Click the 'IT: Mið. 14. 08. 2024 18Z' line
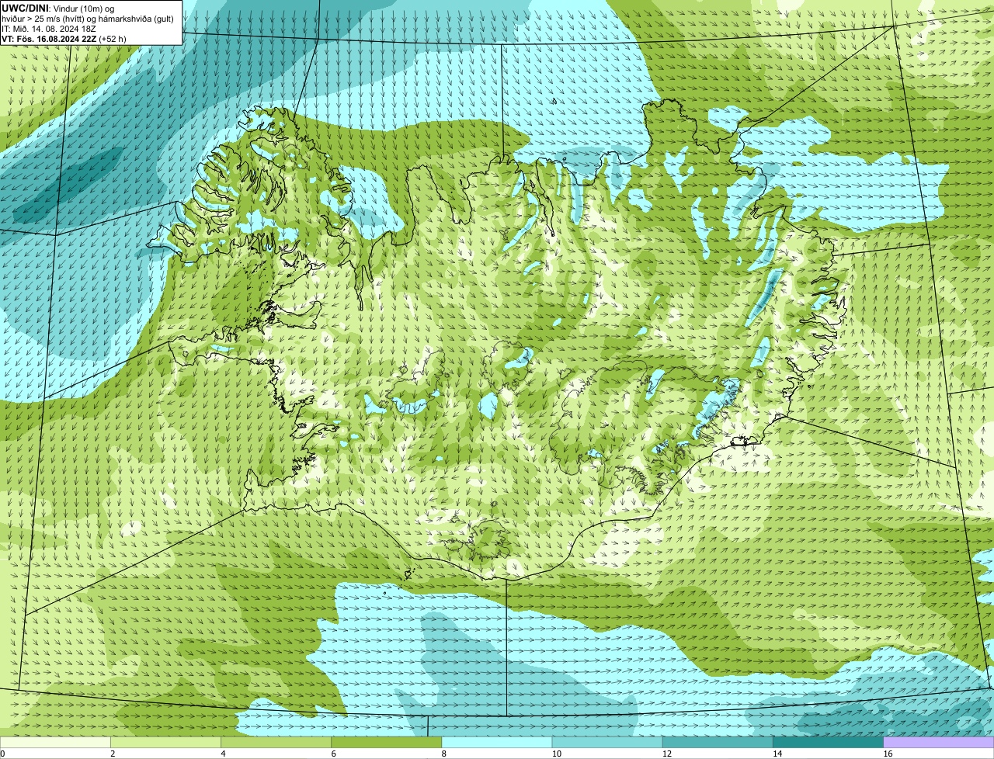This screenshot has width=994, height=759. (x=49, y=28)
